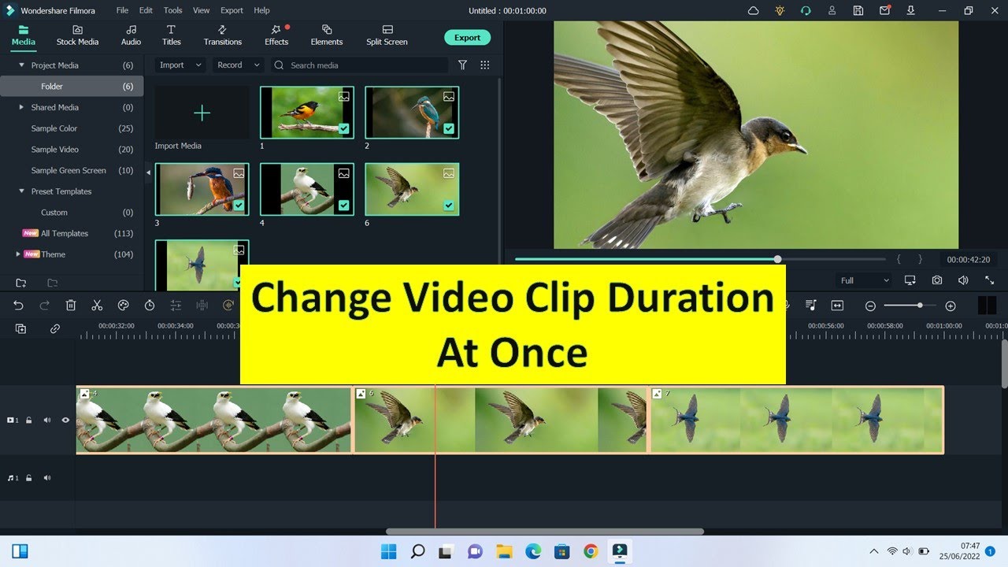Open All Templates in the sidebar
The height and width of the screenshot is (567, 1008).
click(65, 233)
